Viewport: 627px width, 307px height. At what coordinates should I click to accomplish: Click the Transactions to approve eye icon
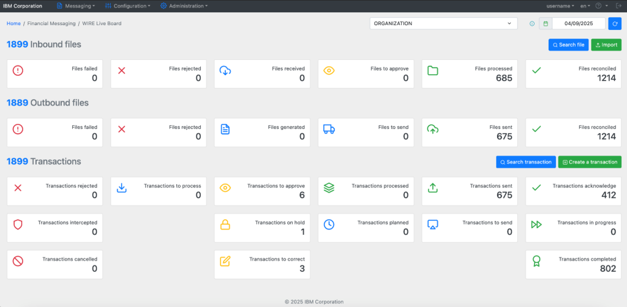click(x=225, y=188)
